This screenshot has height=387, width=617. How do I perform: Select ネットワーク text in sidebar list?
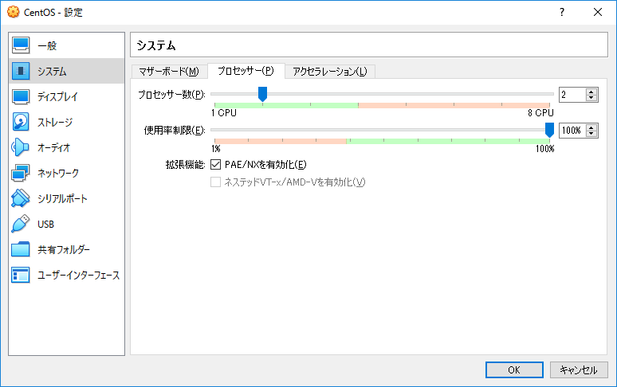click(58, 174)
